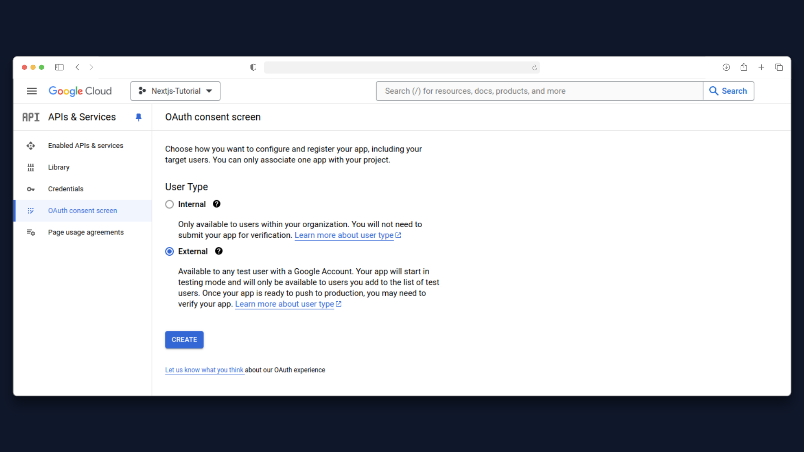Click the Page usage agreements icon

click(x=31, y=232)
